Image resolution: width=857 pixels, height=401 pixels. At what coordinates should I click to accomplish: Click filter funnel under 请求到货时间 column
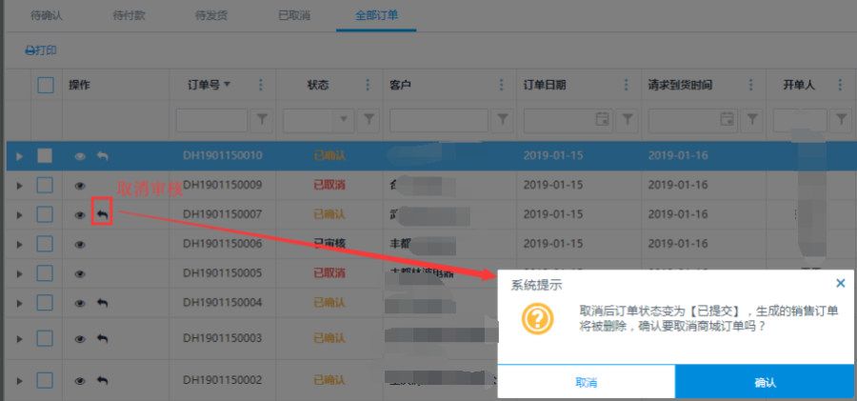(752, 119)
